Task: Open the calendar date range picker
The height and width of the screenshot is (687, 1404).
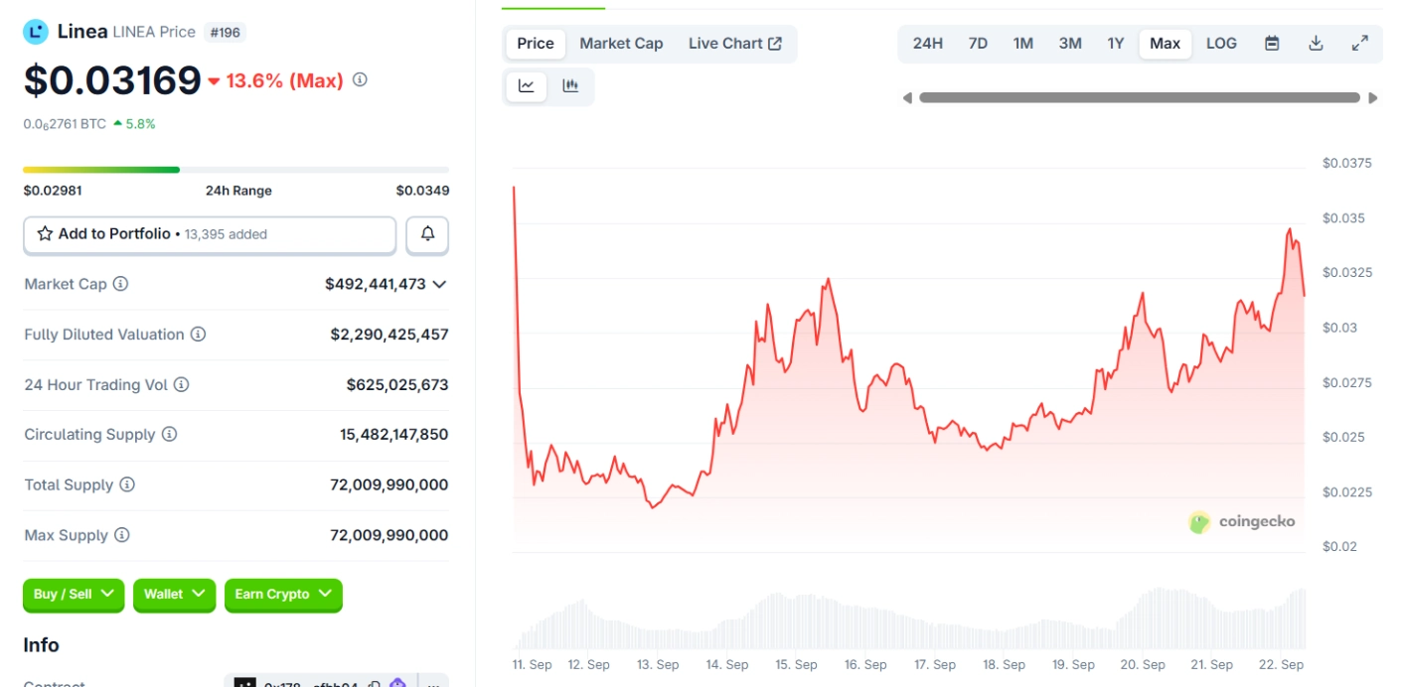Action: 1272,44
